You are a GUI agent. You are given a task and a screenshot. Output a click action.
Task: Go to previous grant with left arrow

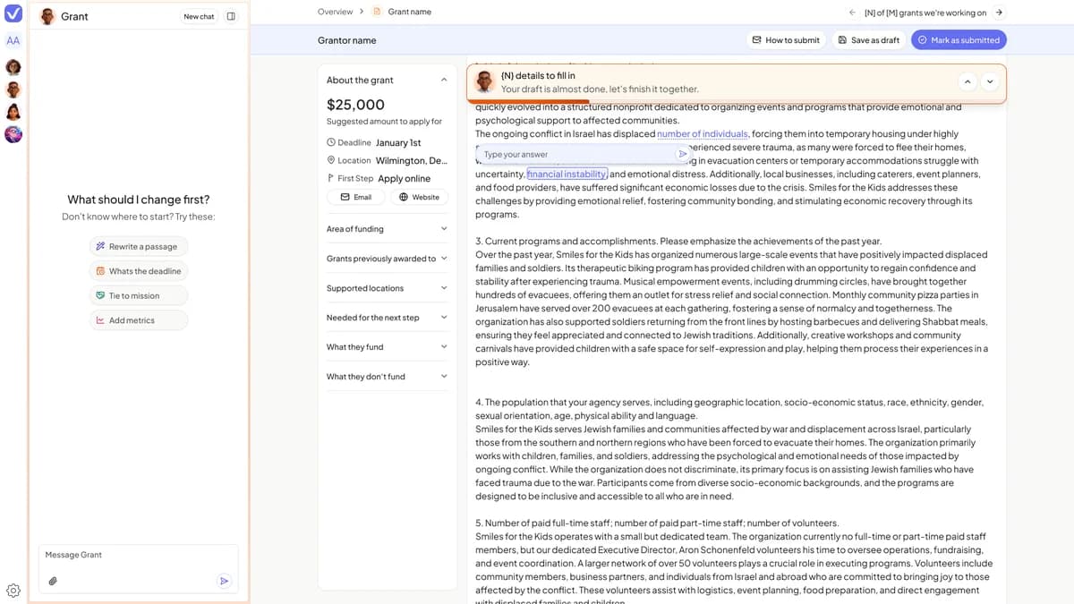click(852, 13)
